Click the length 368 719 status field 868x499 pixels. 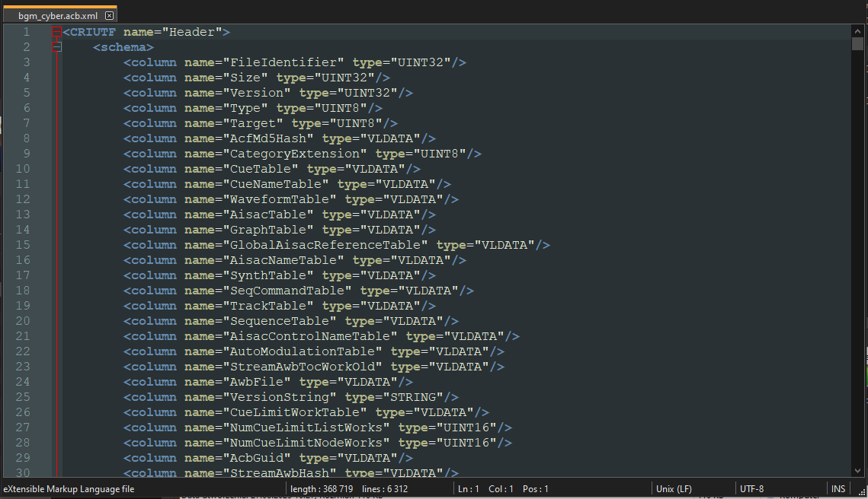pos(321,489)
